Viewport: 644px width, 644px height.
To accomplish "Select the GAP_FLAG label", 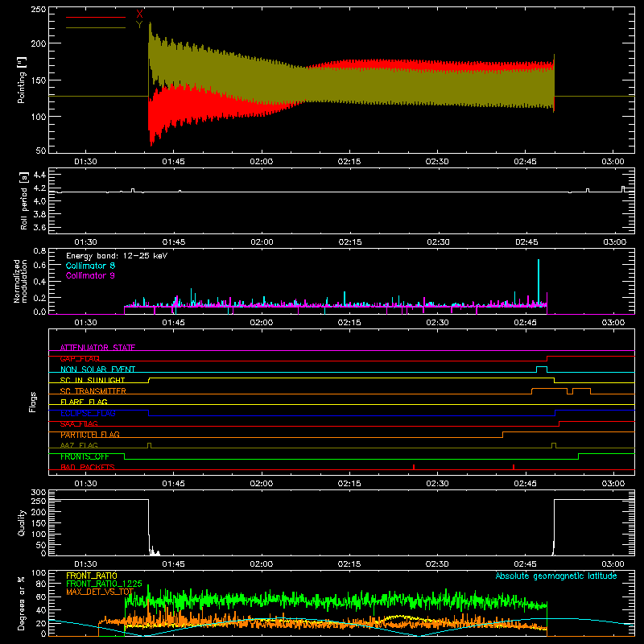I will tap(80, 358).
